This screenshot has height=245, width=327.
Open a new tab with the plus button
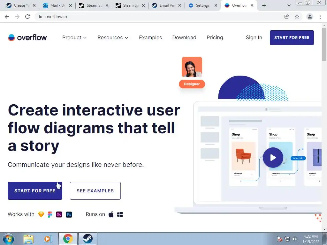pyautogui.click(x=264, y=5)
